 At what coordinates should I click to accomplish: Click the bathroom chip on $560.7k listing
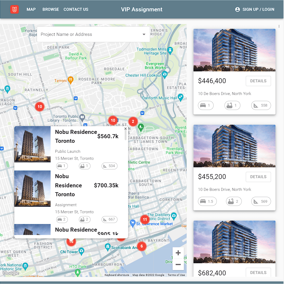84,166
